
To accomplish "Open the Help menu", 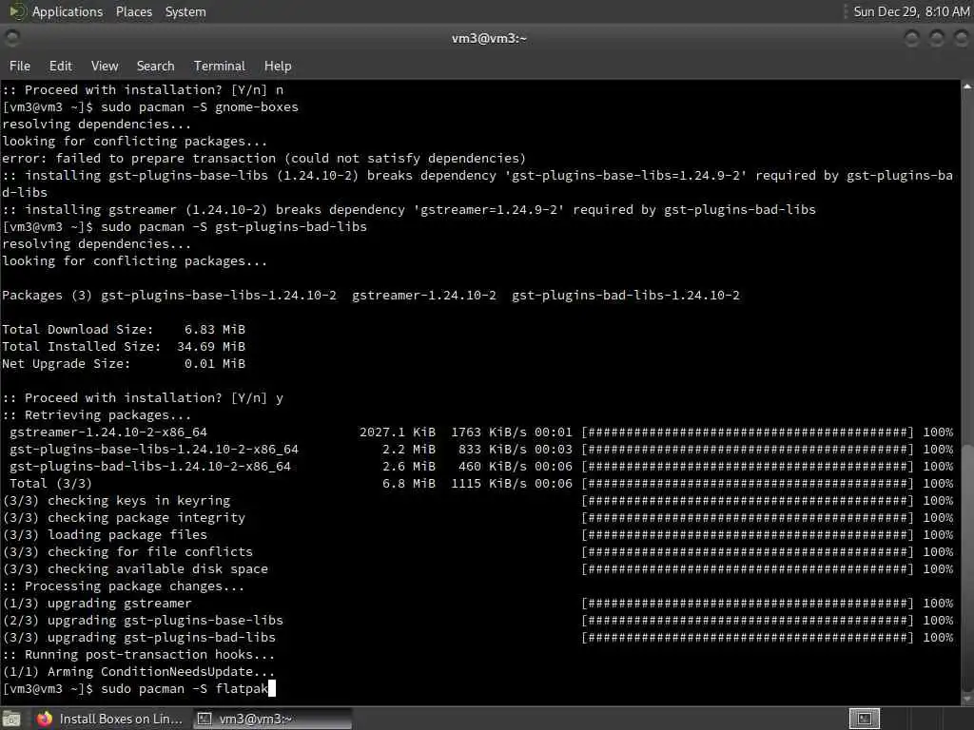I will point(278,66).
